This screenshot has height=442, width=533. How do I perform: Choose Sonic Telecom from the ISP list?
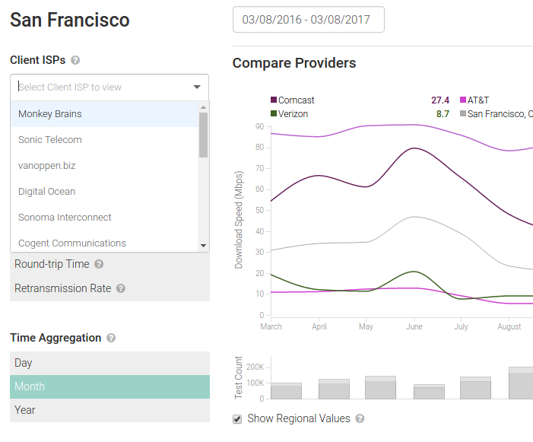(x=104, y=140)
